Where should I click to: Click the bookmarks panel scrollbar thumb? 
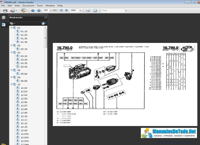[x=45, y=38]
